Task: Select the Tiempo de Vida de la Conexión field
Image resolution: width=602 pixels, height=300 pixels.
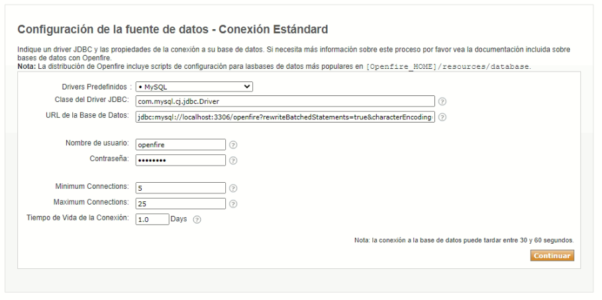Action: pos(152,219)
